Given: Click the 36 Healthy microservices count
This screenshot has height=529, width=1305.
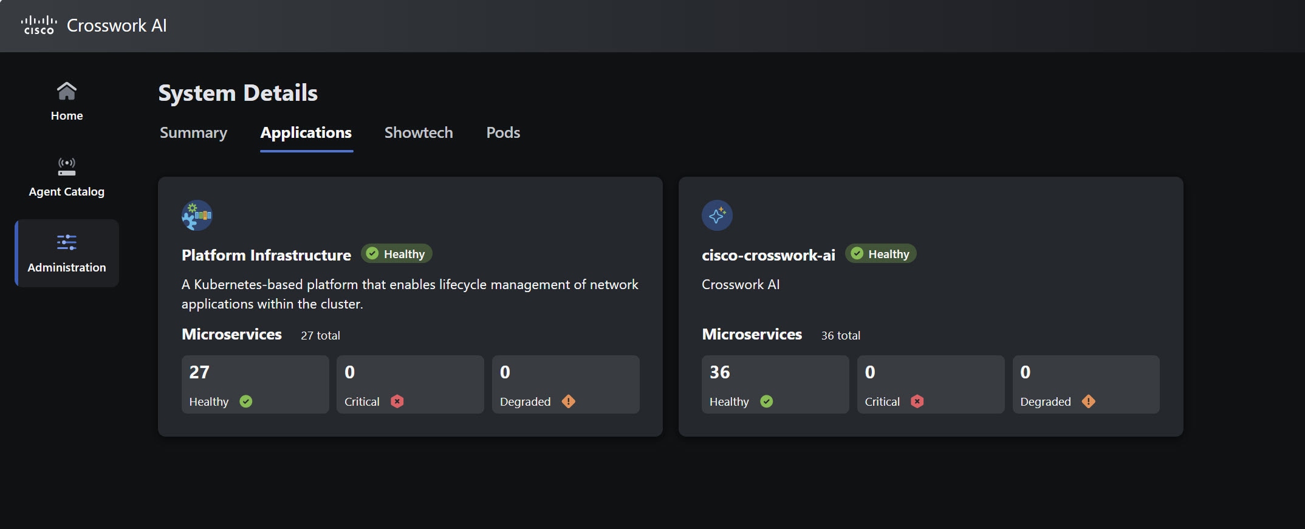Looking at the screenshot, I should click(720, 372).
